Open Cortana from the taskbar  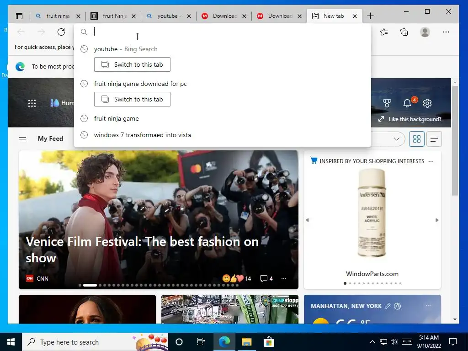click(179, 342)
